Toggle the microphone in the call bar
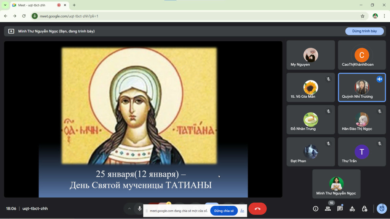 (x=139, y=209)
